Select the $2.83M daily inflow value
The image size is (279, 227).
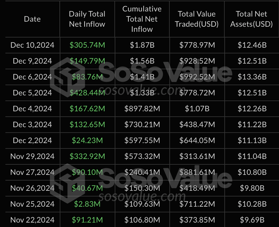coord(87,204)
